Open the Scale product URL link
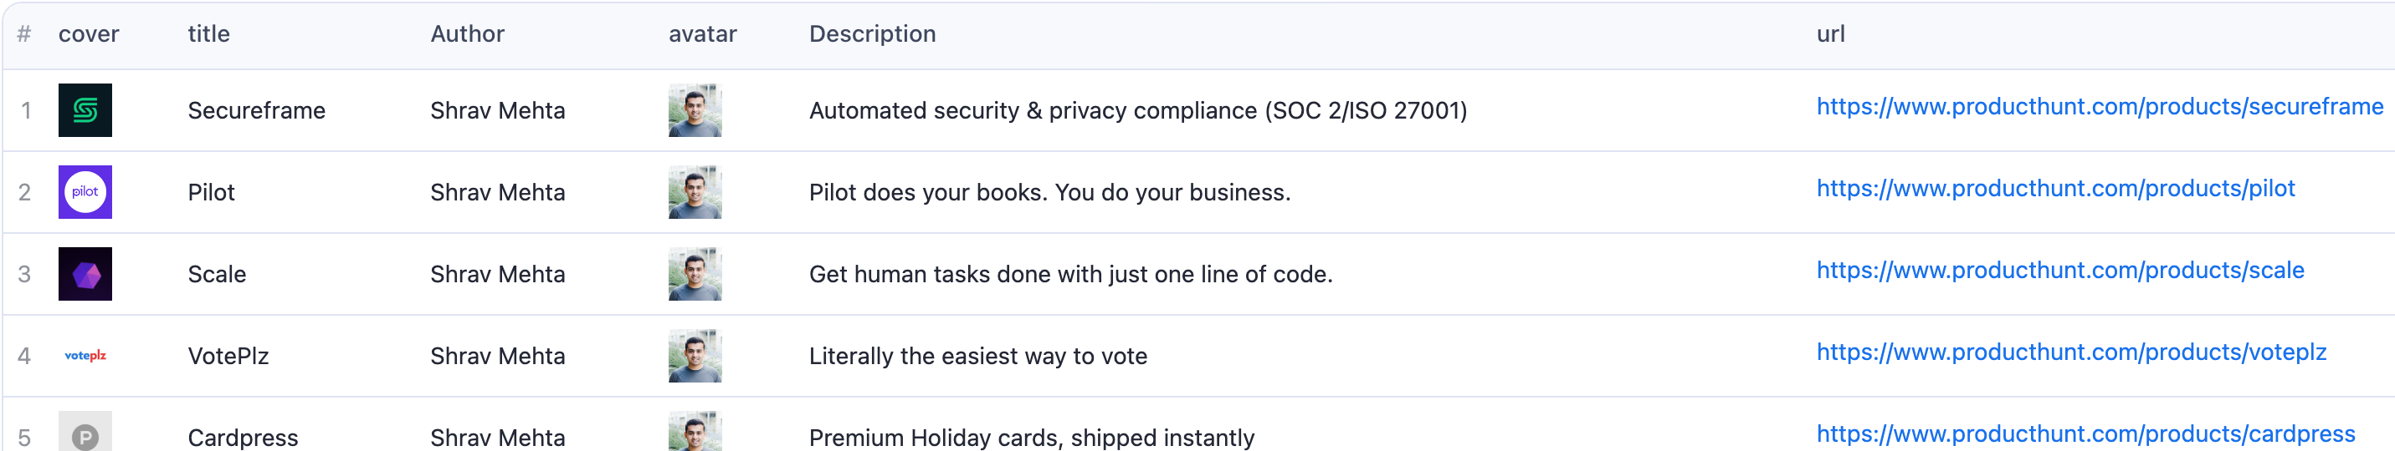This screenshot has width=2395, height=451. click(2060, 270)
